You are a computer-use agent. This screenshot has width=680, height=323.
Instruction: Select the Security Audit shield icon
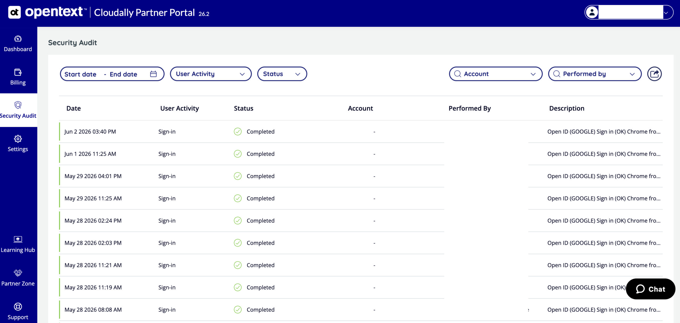click(x=18, y=105)
